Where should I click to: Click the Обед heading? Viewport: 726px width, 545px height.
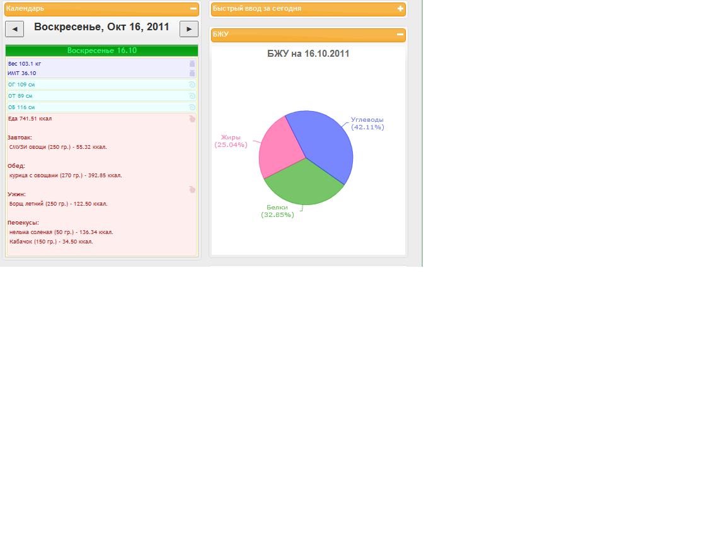pos(16,166)
